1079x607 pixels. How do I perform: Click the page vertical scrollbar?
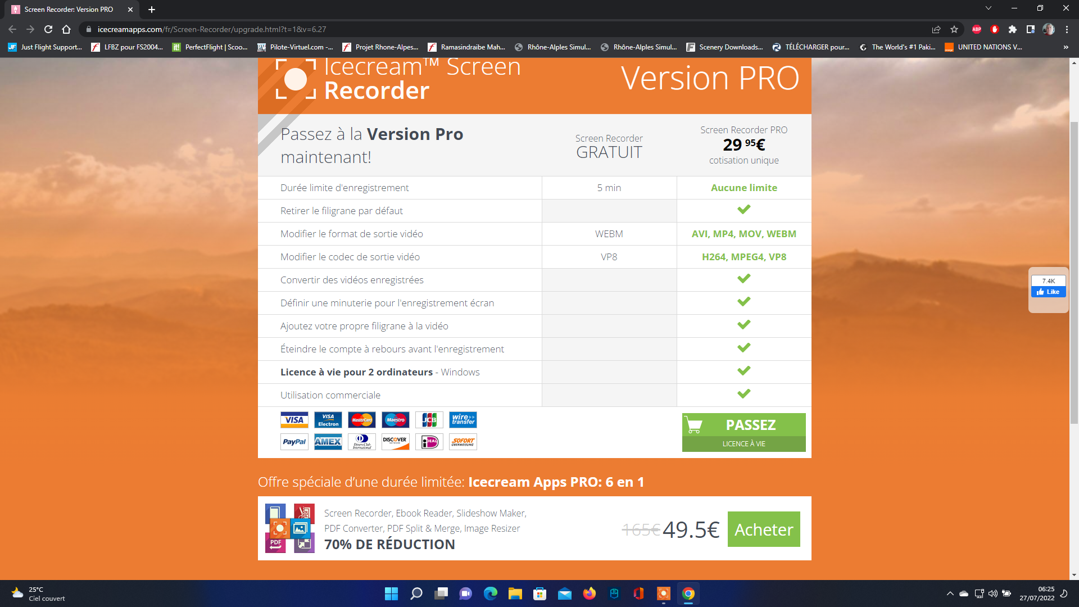(x=1074, y=273)
